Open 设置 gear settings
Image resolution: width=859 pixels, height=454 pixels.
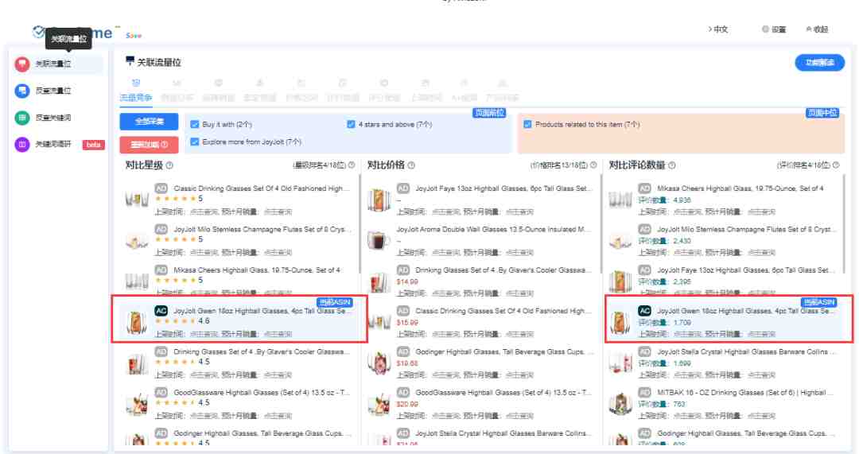[774, 29]
